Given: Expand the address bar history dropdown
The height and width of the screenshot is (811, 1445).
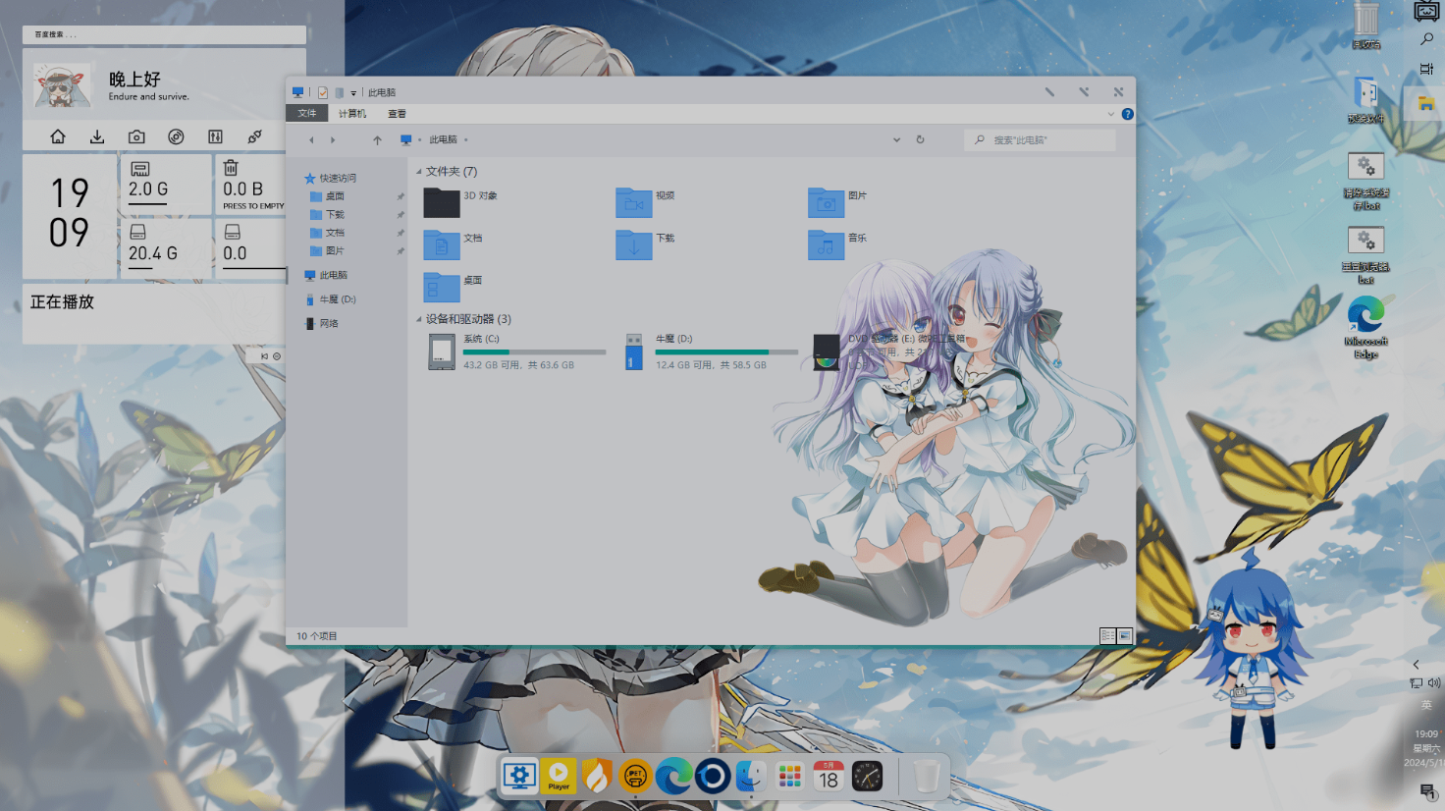Looking at the screenshot, I should tap(896, 139).
